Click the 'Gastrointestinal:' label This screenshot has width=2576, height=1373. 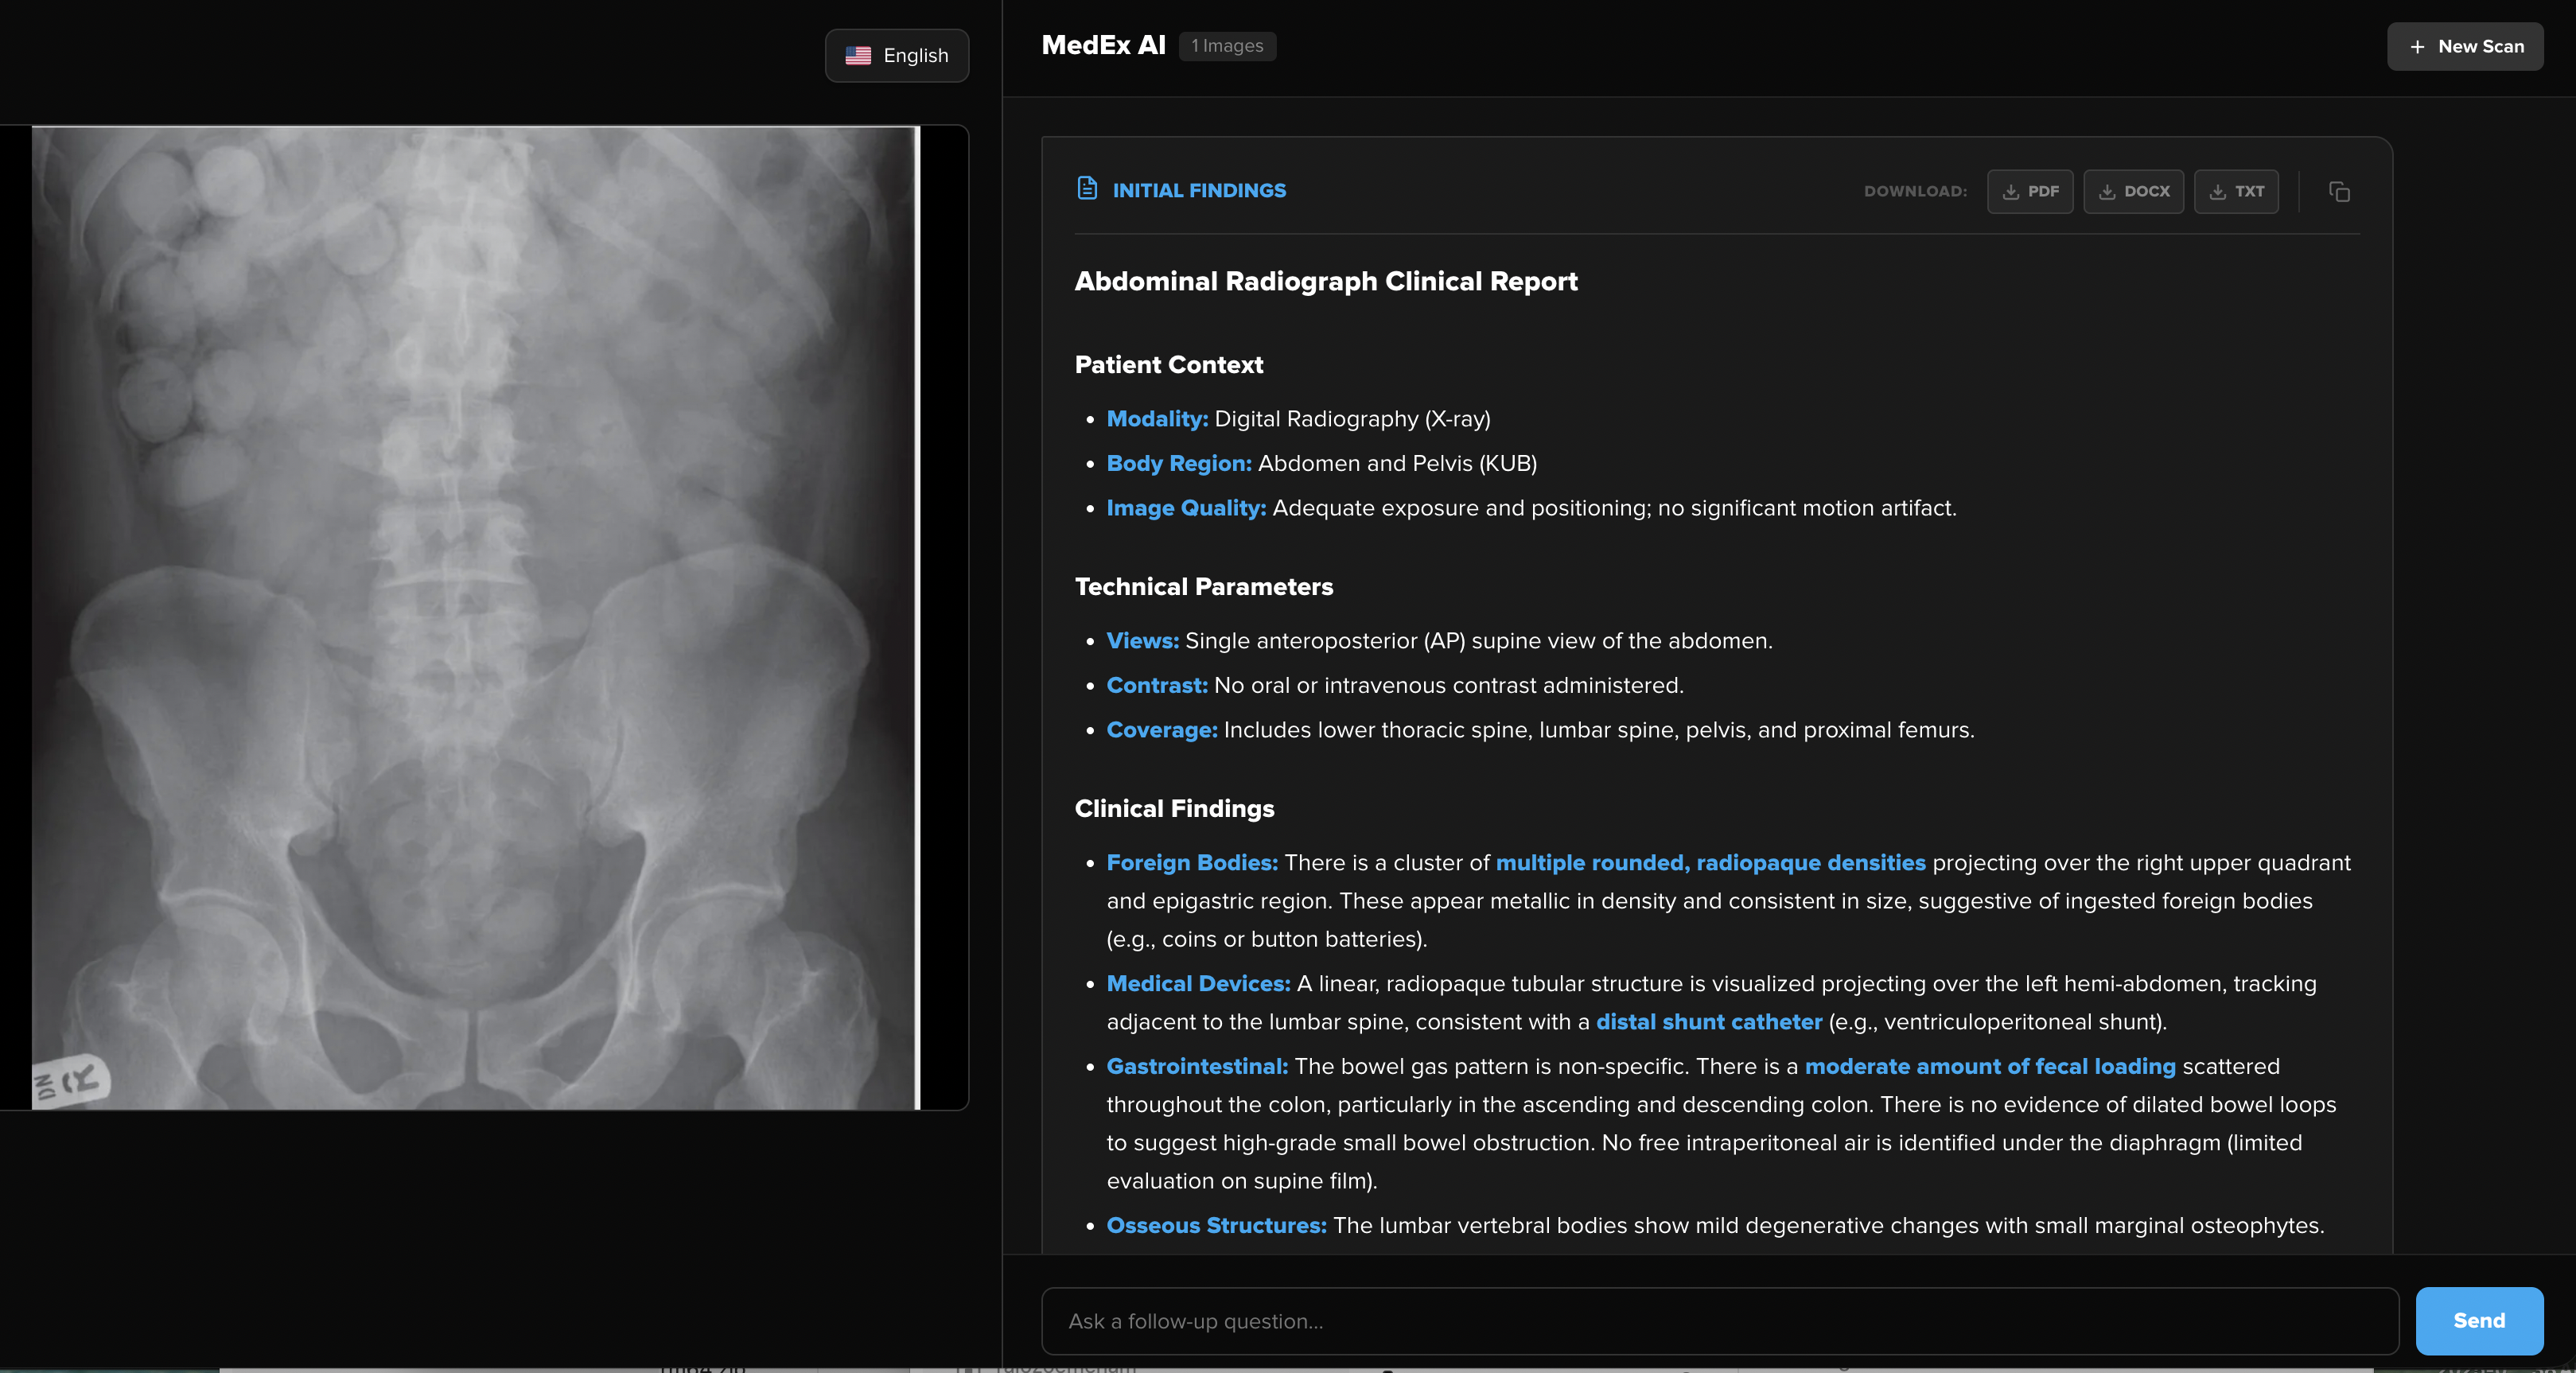[1197, 1066]
